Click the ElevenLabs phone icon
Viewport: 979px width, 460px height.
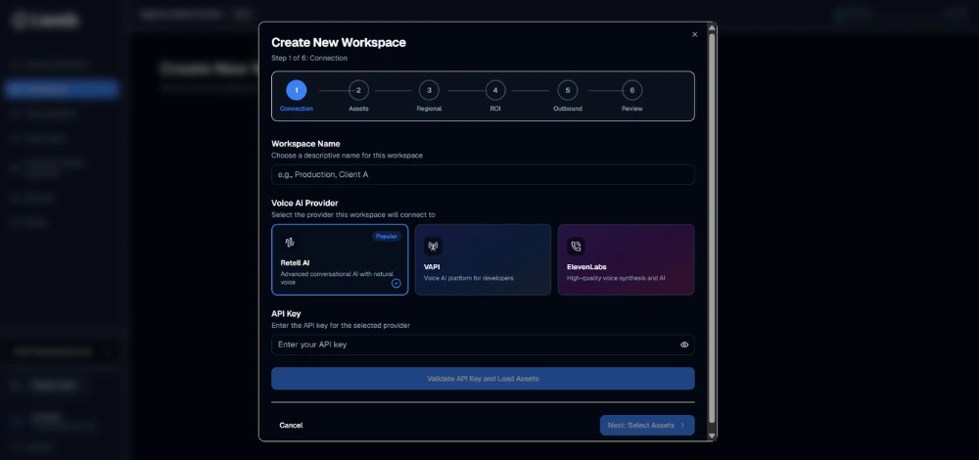576,246
